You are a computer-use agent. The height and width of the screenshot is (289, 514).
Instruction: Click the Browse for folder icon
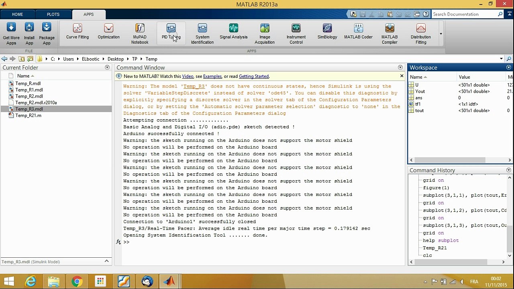coord(30,59)
